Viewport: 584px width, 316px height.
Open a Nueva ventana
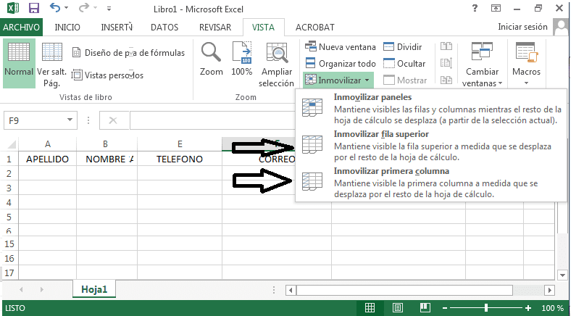tap(340, 47)
